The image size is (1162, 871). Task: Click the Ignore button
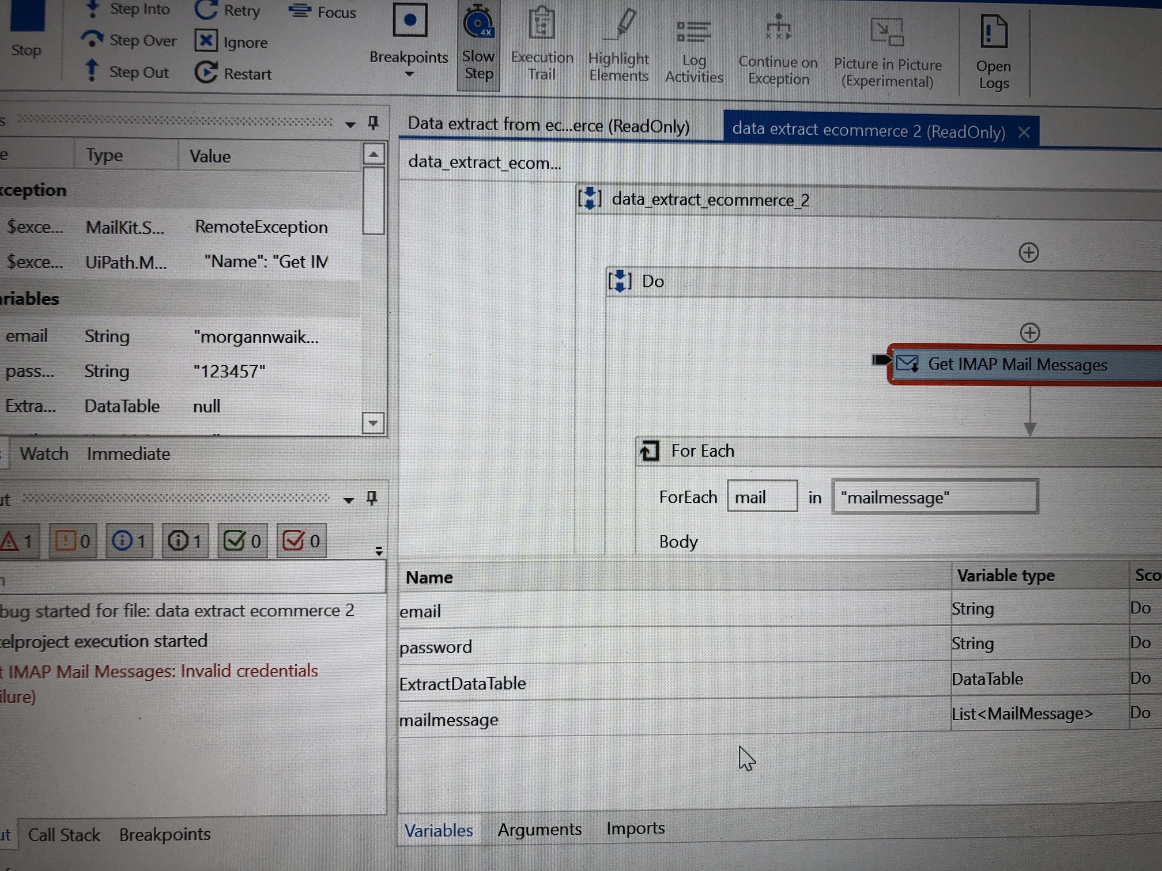click(206, 41)
